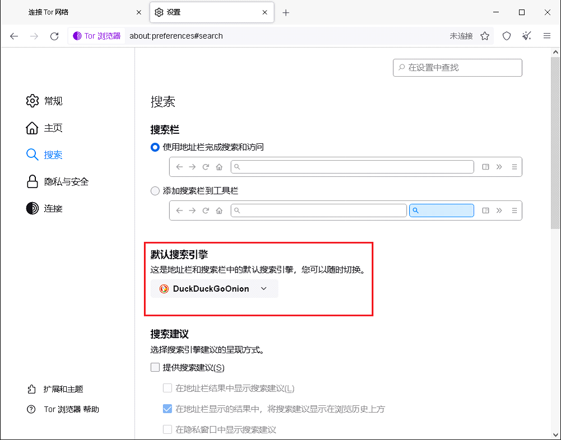Click the scrollbar up arrow
Viewport: 561px width, 440px height.
tap(555, 52)
